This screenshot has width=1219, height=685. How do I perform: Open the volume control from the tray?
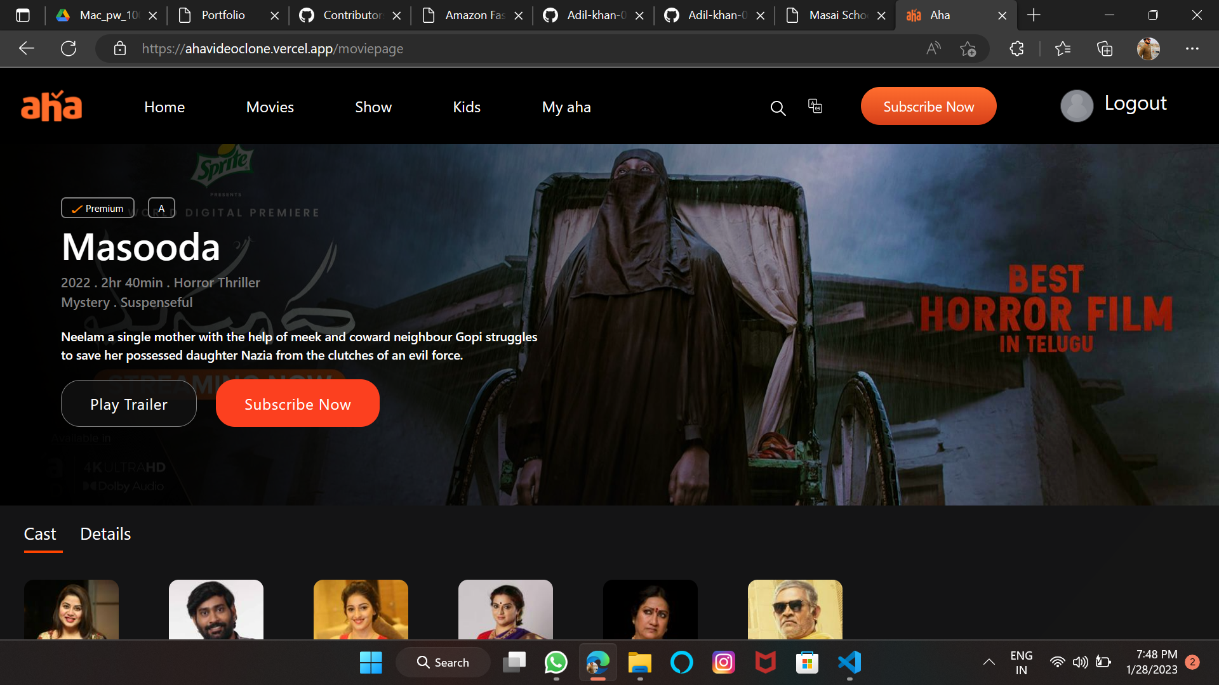(x=1081, y=662)
